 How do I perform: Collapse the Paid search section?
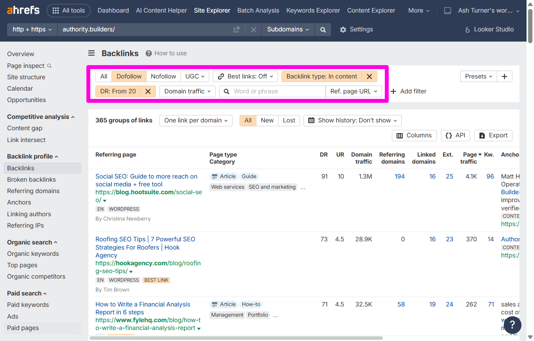tap(27, 294)
